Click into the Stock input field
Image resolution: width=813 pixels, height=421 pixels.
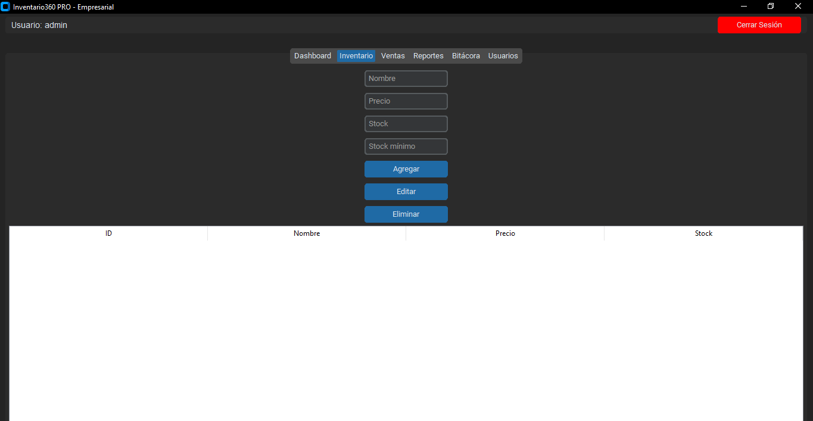tap(406, 124)
